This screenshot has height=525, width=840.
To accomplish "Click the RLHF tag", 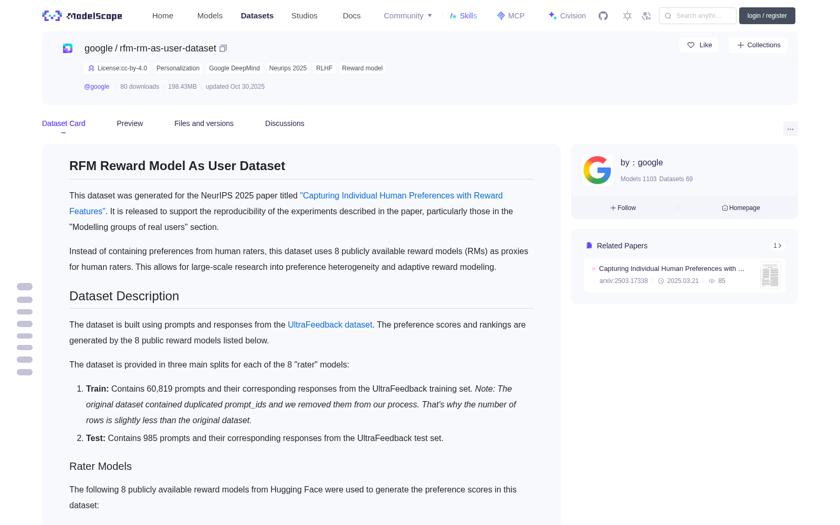I will pos(324,68).
